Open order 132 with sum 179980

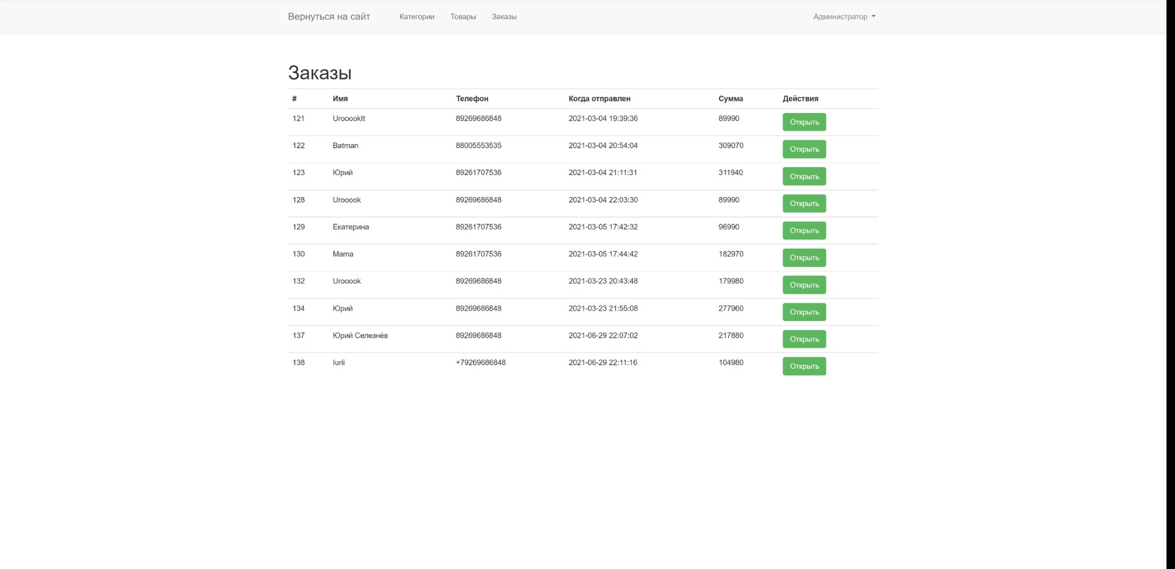pyautogui.click(x=804, y=284)
